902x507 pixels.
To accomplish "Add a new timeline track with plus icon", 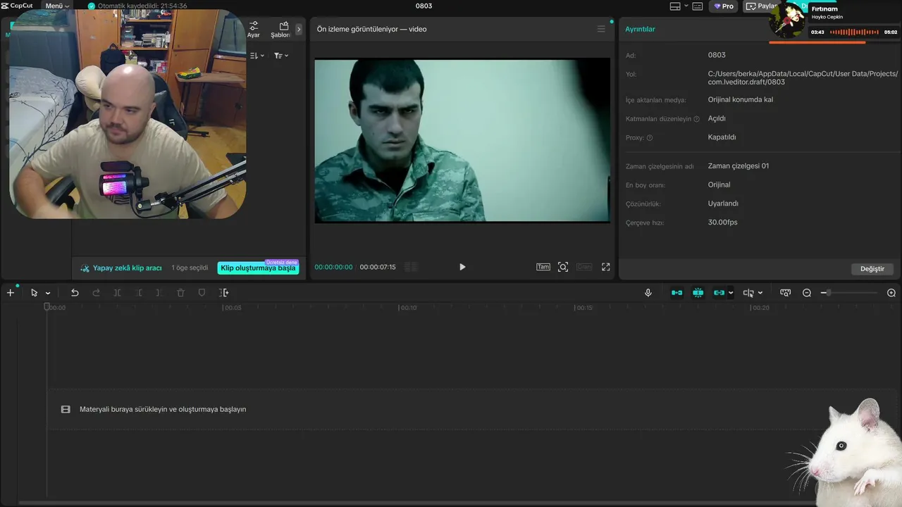I will [x=10, y=293].
